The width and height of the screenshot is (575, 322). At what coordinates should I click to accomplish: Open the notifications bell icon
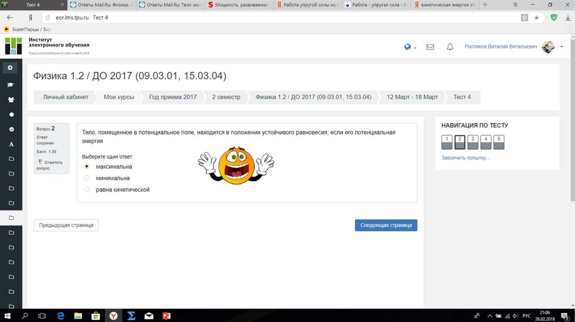450,47
